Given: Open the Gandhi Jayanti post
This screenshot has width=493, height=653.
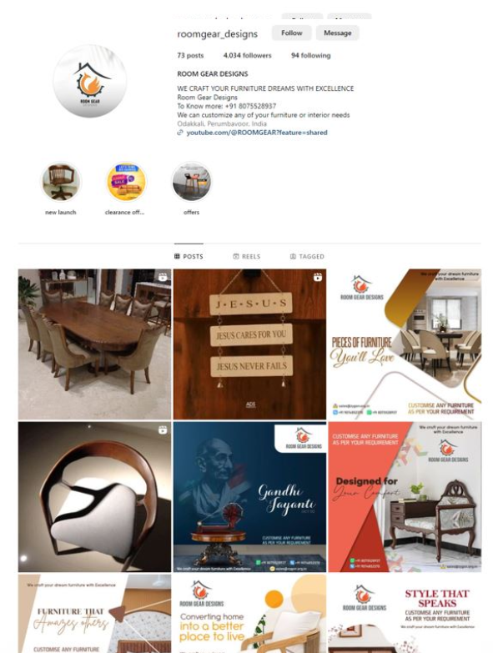Looking at the screenshot, I should 249,497.
